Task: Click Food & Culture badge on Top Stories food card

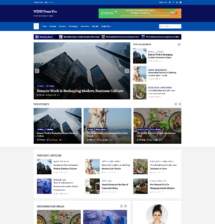Action: point(142,129)
